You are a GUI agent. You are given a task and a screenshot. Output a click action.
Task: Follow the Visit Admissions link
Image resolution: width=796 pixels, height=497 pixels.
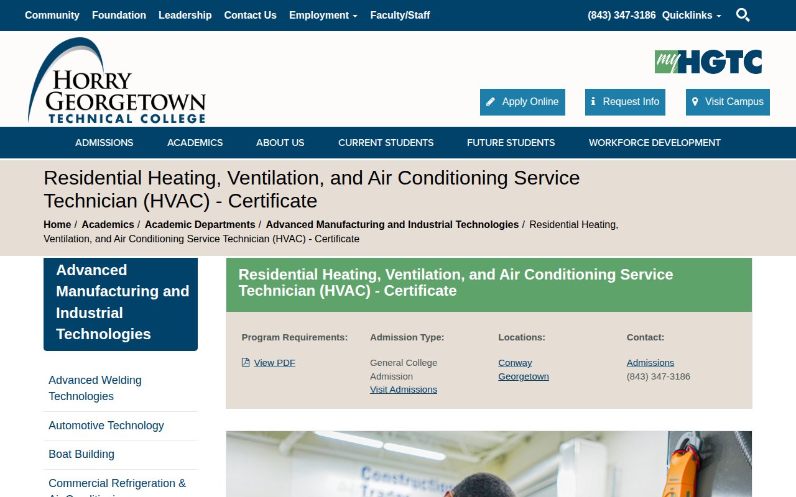tap(403, 390)
